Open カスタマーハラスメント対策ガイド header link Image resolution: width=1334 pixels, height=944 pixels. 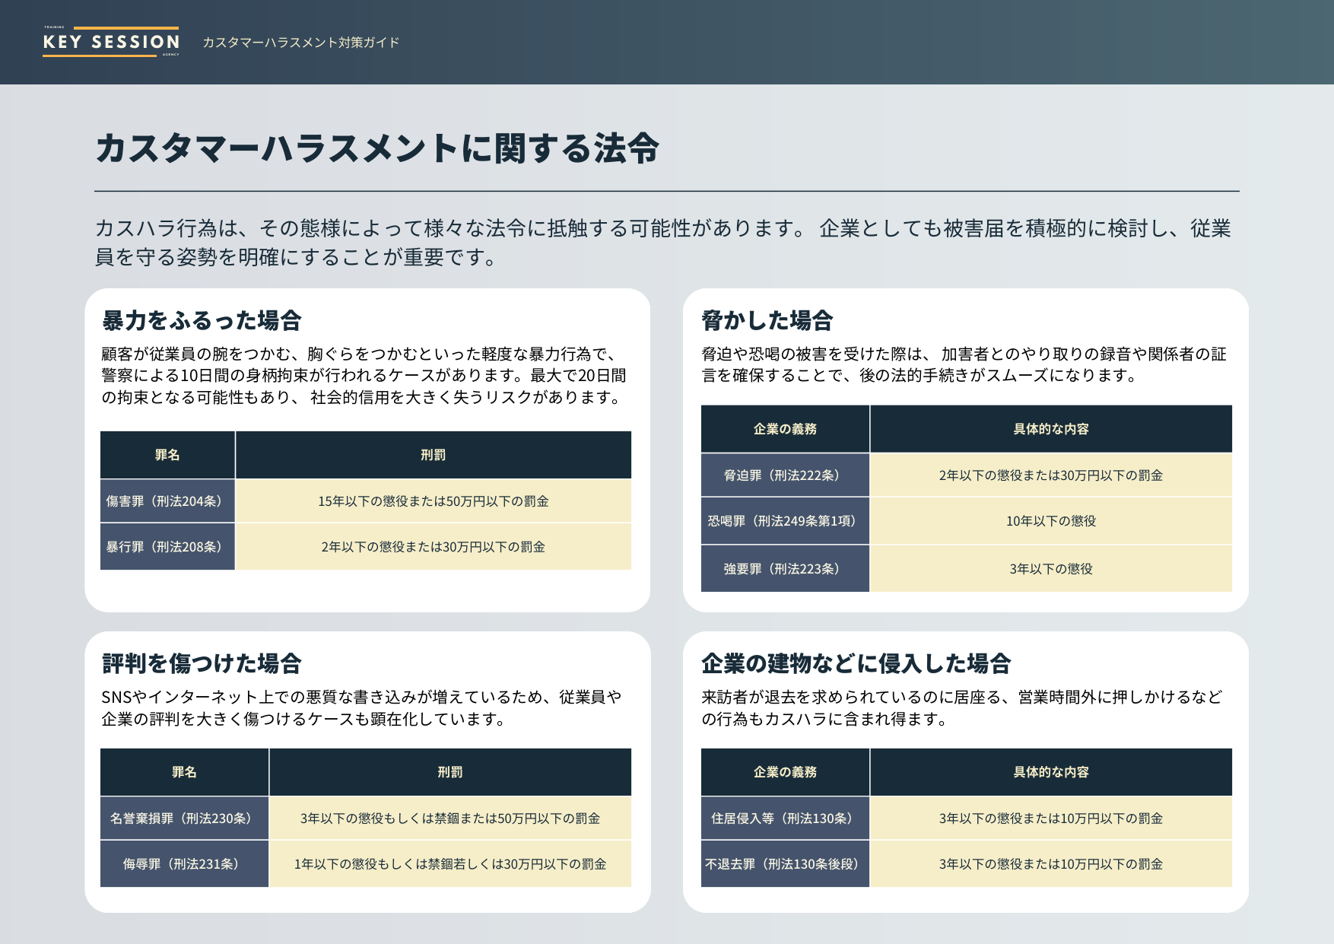coord(299,44)
